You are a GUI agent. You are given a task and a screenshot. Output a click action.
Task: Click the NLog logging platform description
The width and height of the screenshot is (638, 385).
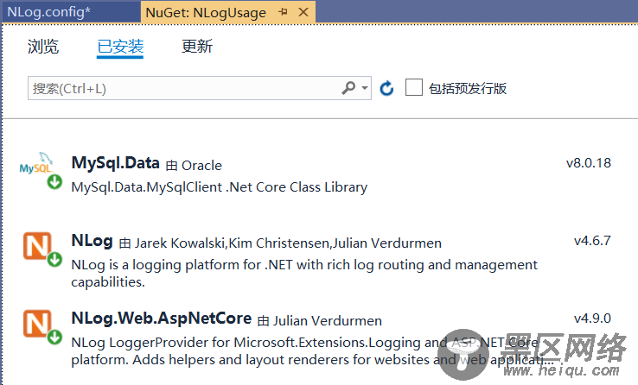point(304,274)
